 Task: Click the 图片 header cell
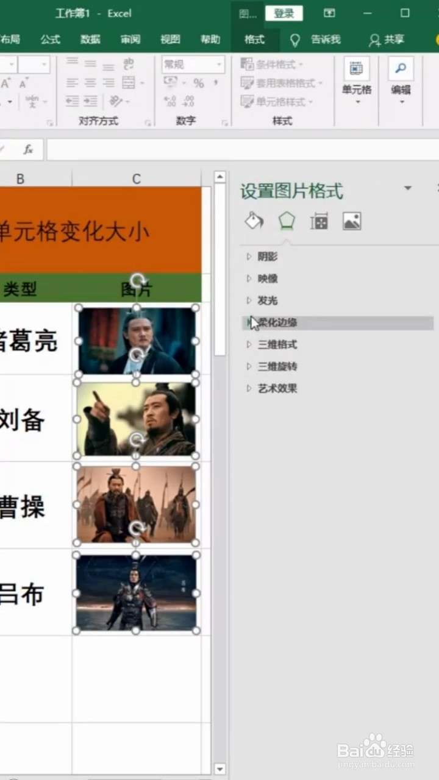tap(137, 289)
